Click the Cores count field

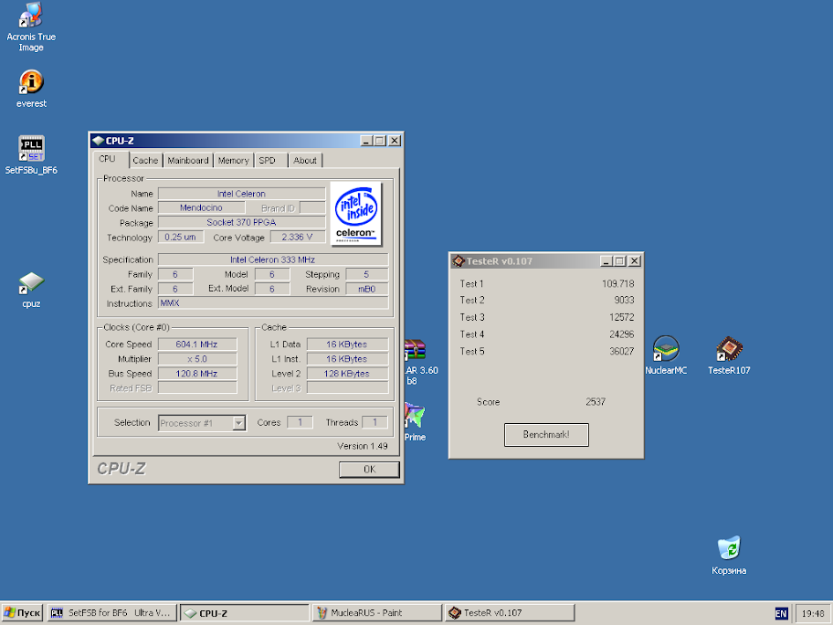[301, 422]
